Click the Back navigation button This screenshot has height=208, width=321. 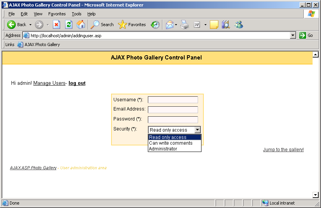16,25
